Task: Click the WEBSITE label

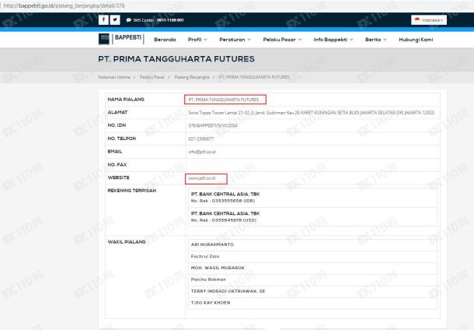Action: coord(118,177)
